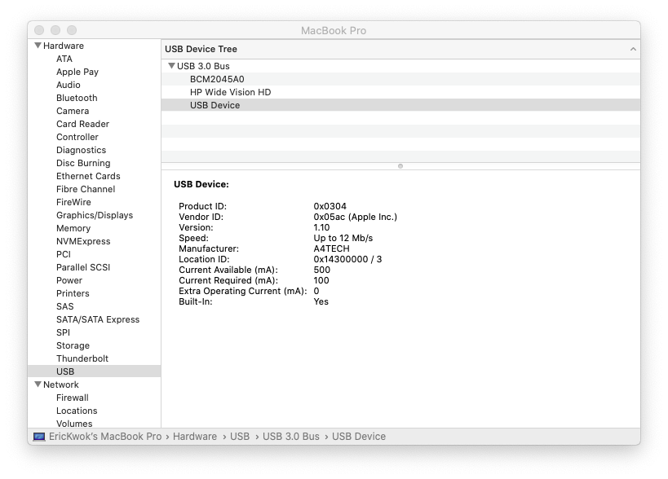Toggle sort order chevron in USB Device Tree header
The width and height of the screenshot is (668, 479).
coord(633,49)
